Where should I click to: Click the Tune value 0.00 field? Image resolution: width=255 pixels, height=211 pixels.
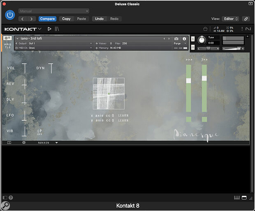point(213,43)
